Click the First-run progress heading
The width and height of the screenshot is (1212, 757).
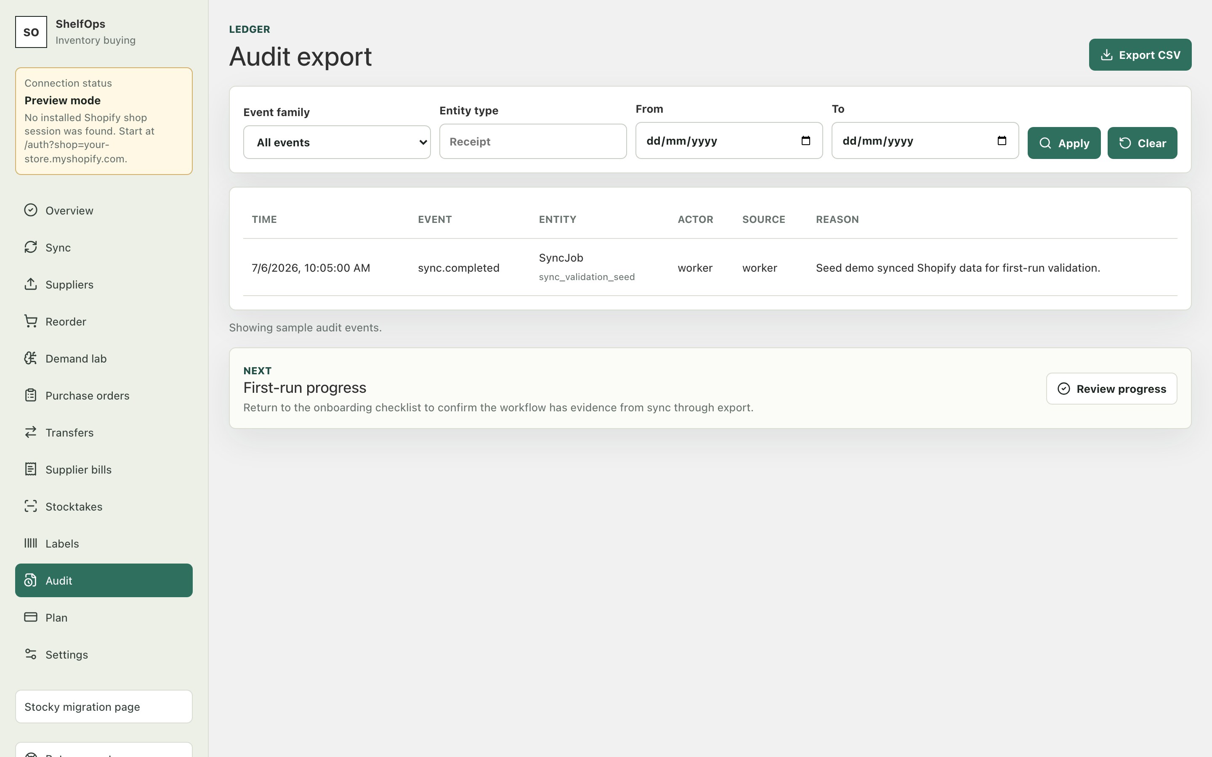pos(305,387)
